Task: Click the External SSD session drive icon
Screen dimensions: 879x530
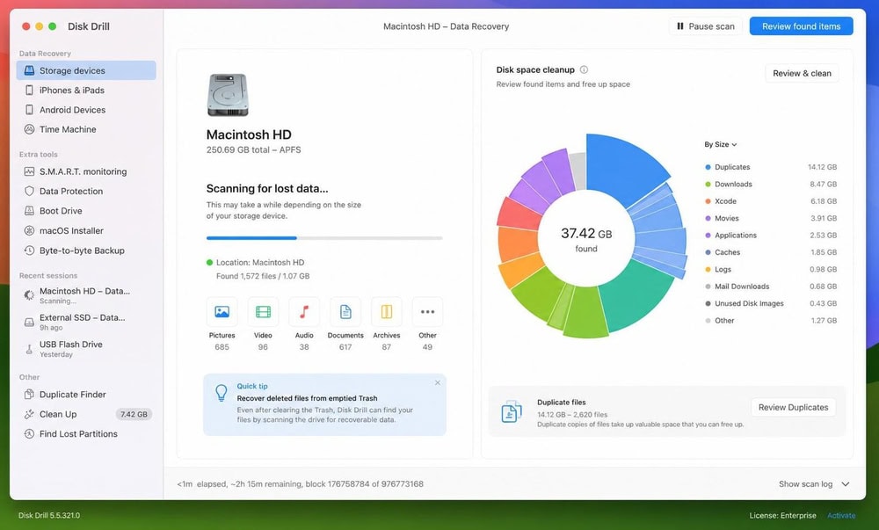Action: click(29, 323)
